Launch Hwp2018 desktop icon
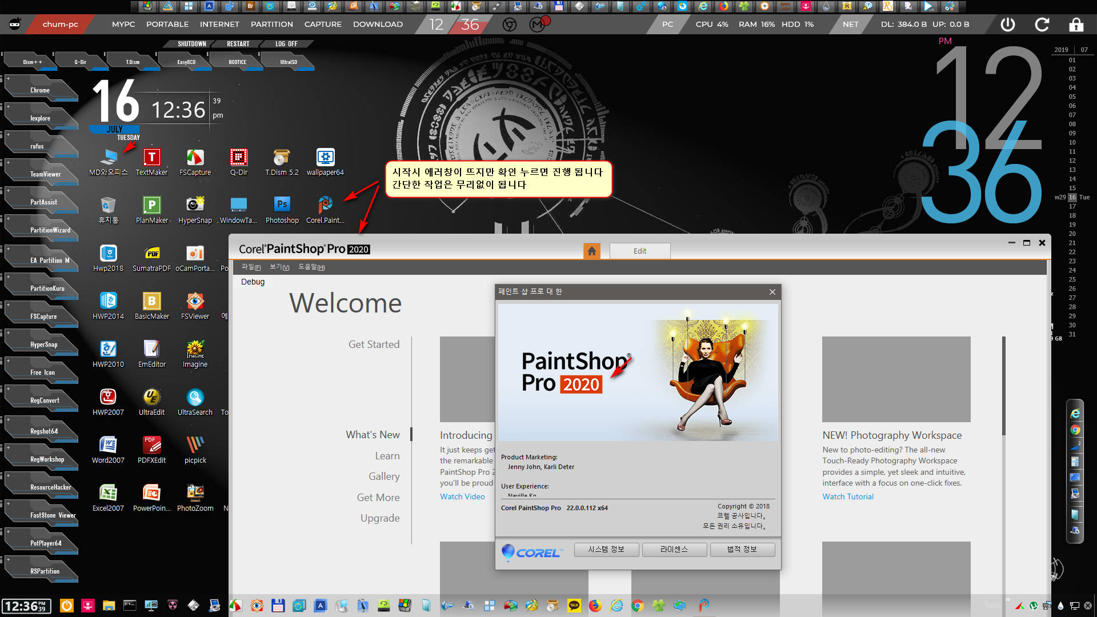Viewport: 1097px width, 617px height. [x=108, y=258]
